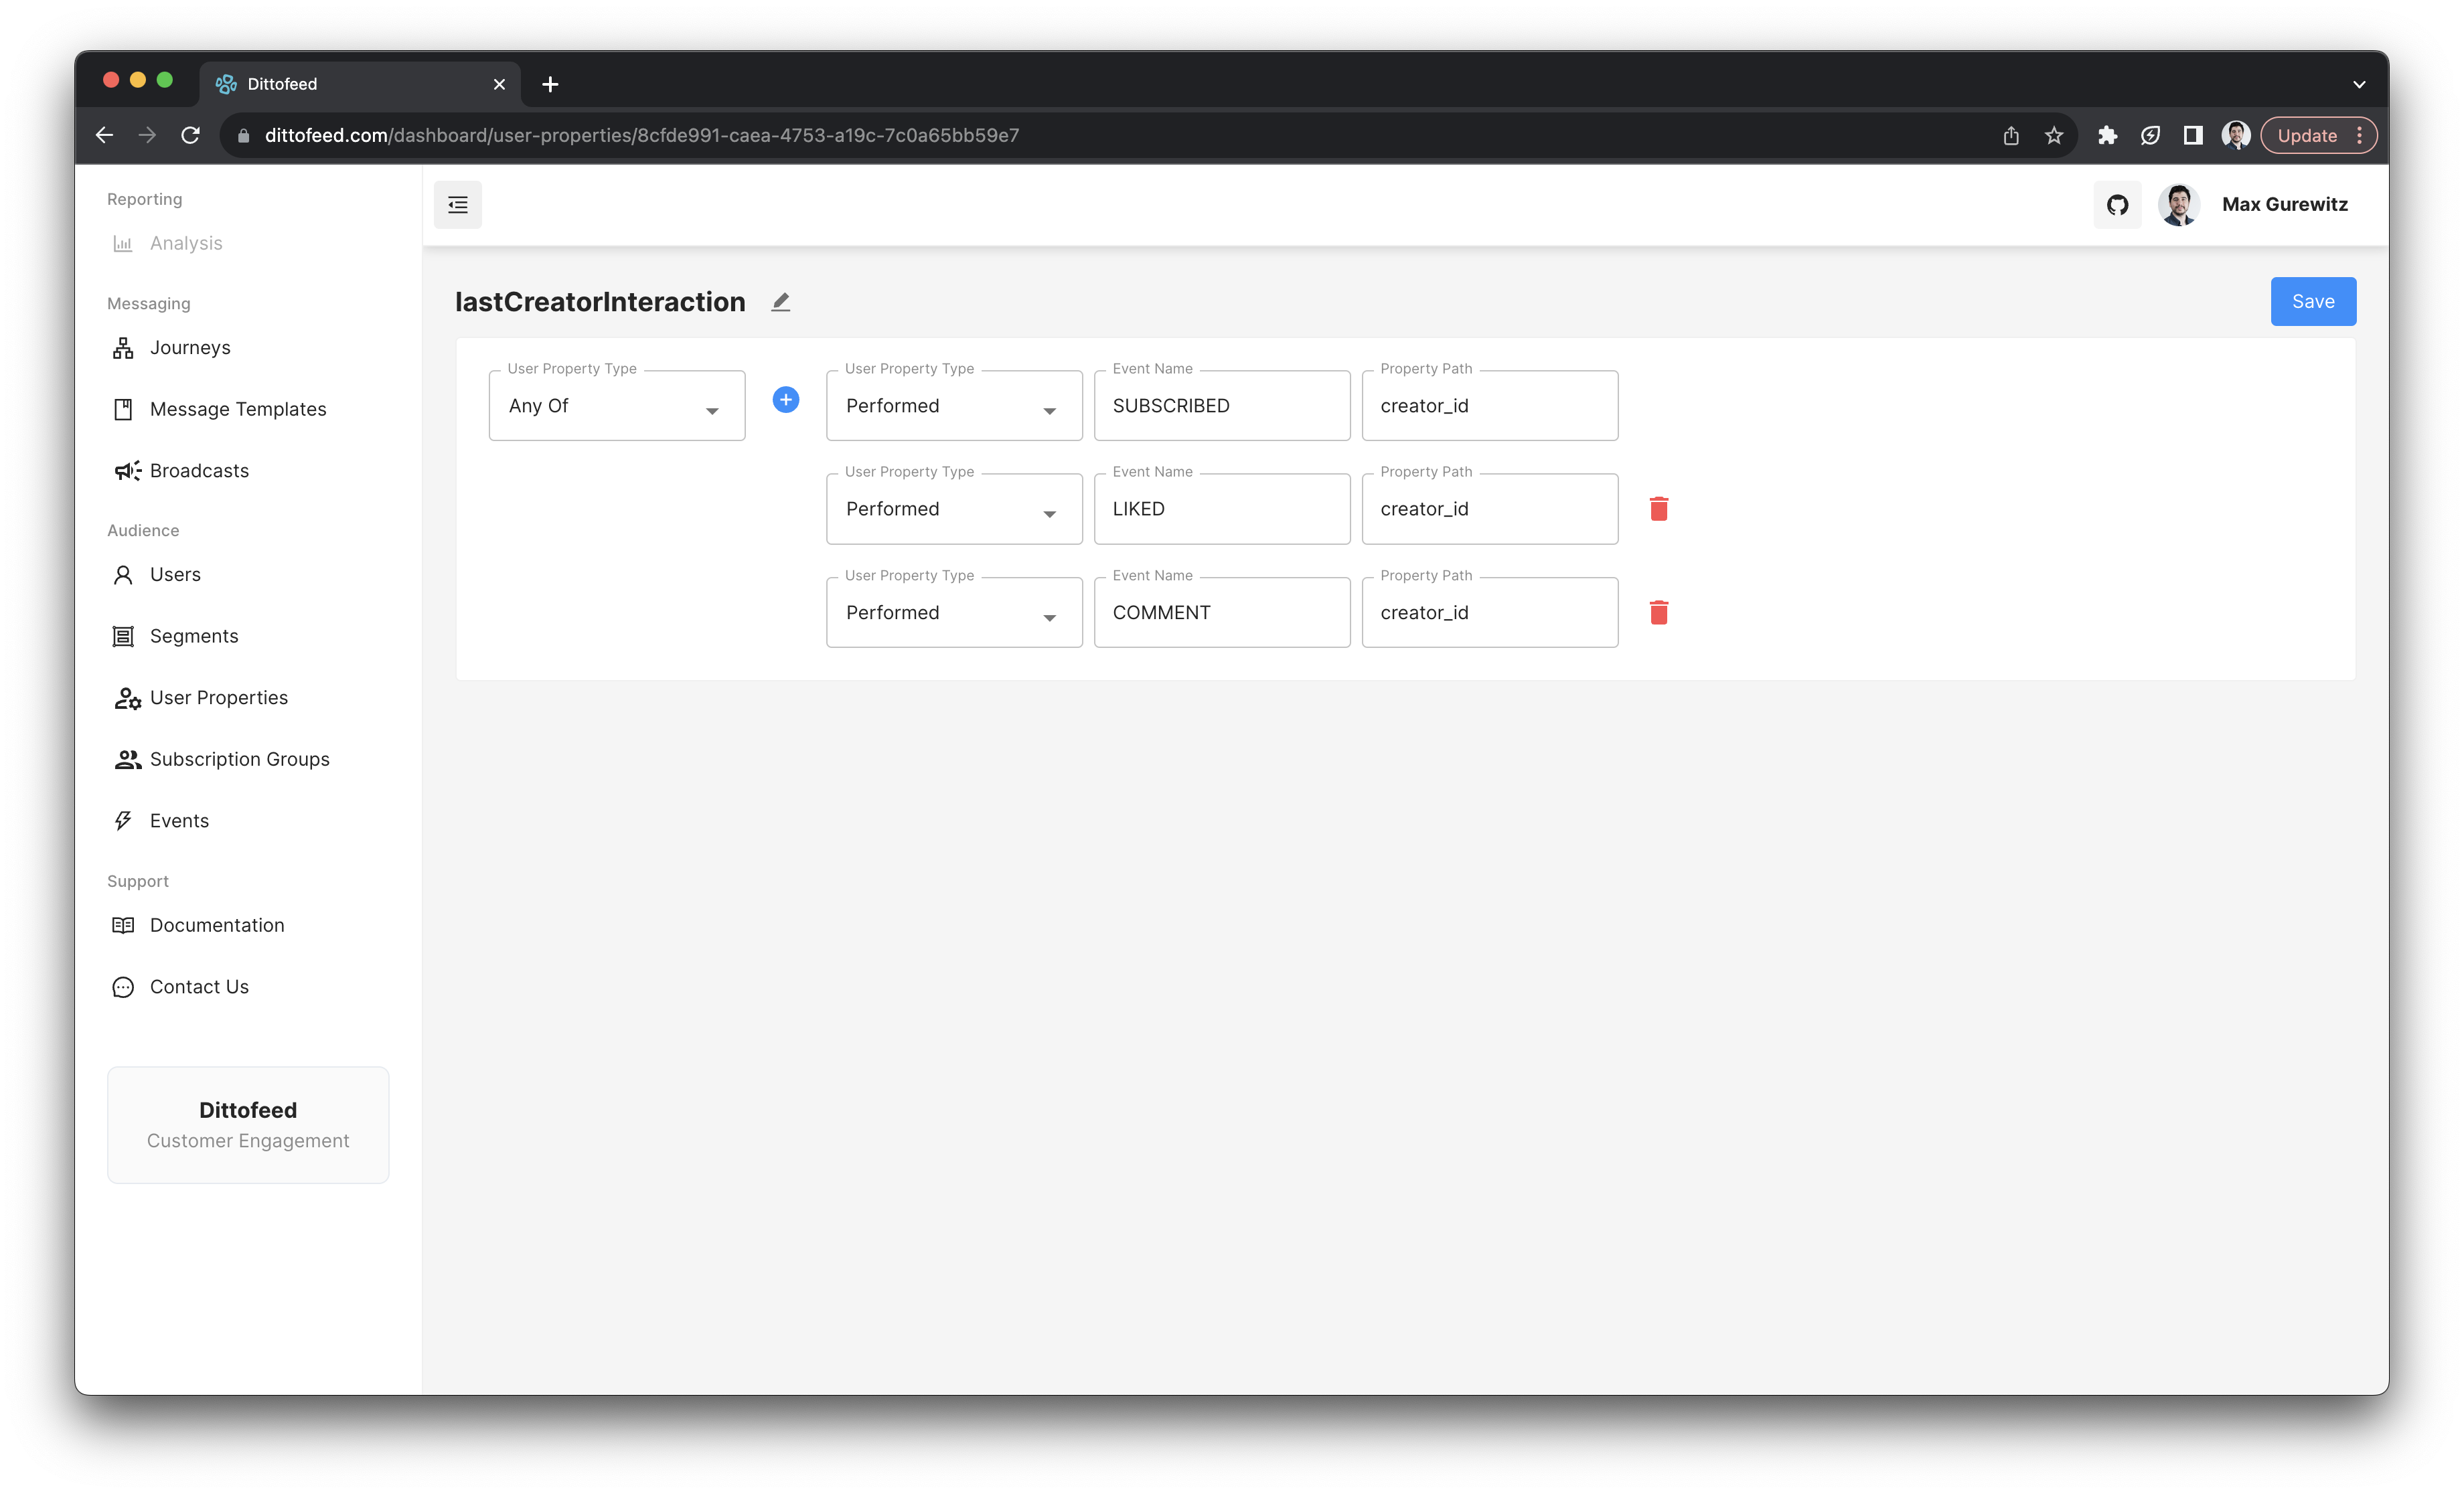Open Performed dropdown in COMMENT row

point(954,612)
